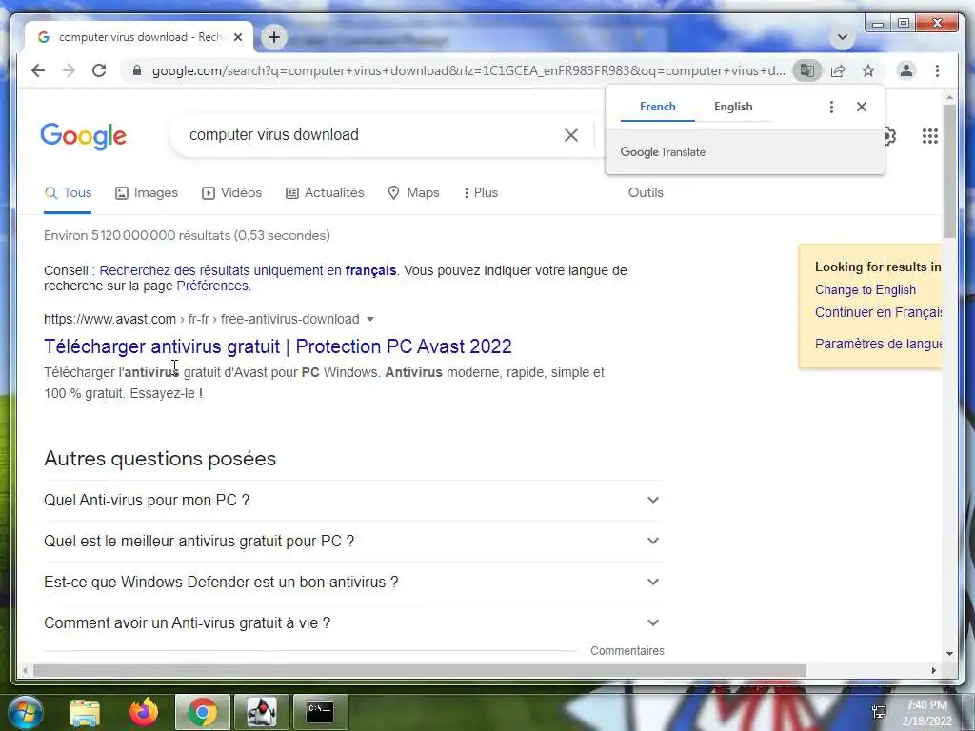Image resolution: width=975 pixels, height=731 pixels.
Task: Select the Tous results tab
Action: (x=68, y=192)
